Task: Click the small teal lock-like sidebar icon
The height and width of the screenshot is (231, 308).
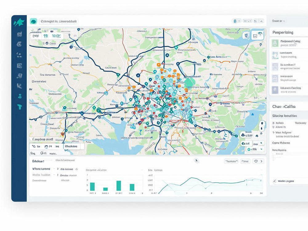Action: 20,96
